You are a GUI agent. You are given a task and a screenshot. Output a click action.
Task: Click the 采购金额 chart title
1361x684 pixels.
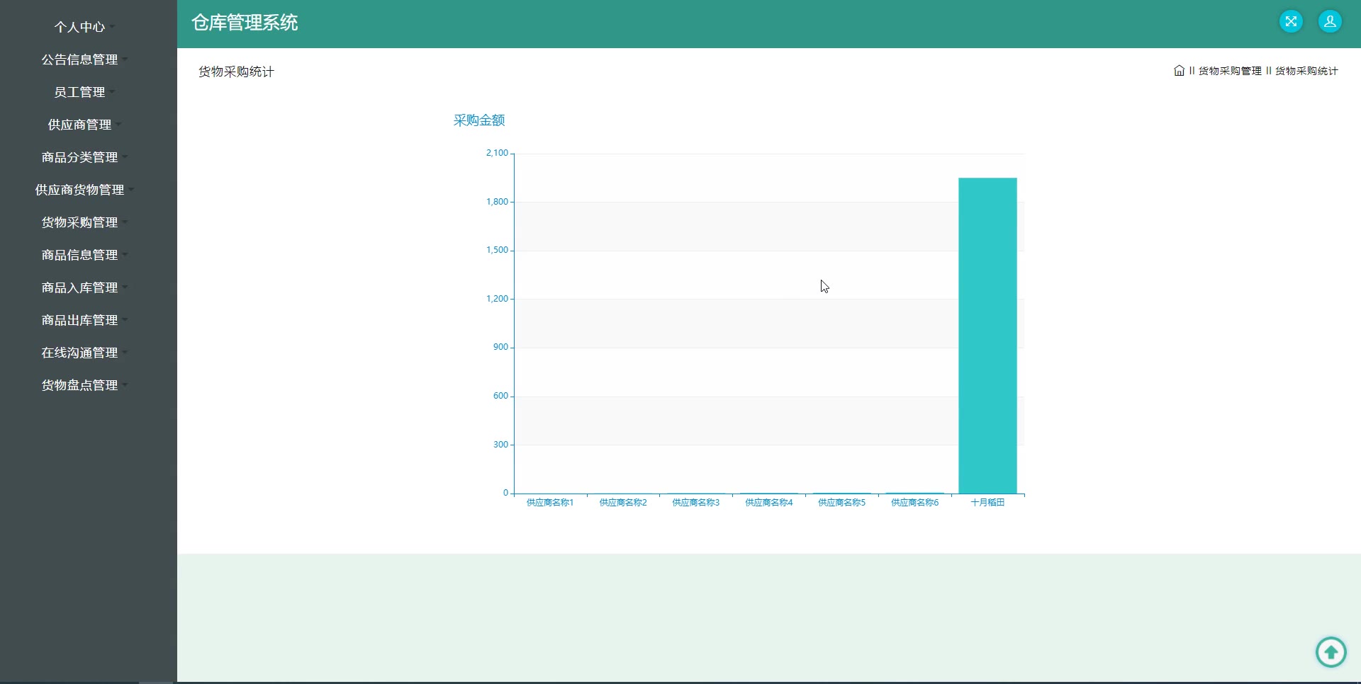point(479,120)
